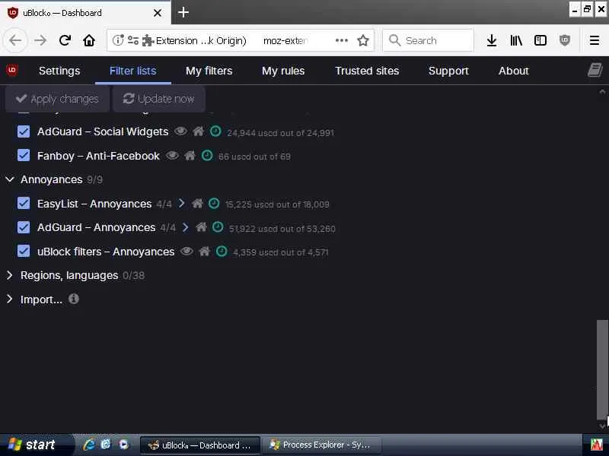The height and width of the screenshot is (456, 609).
Task: Click the system tray activity monitor icon
Action: coord(597,445)
